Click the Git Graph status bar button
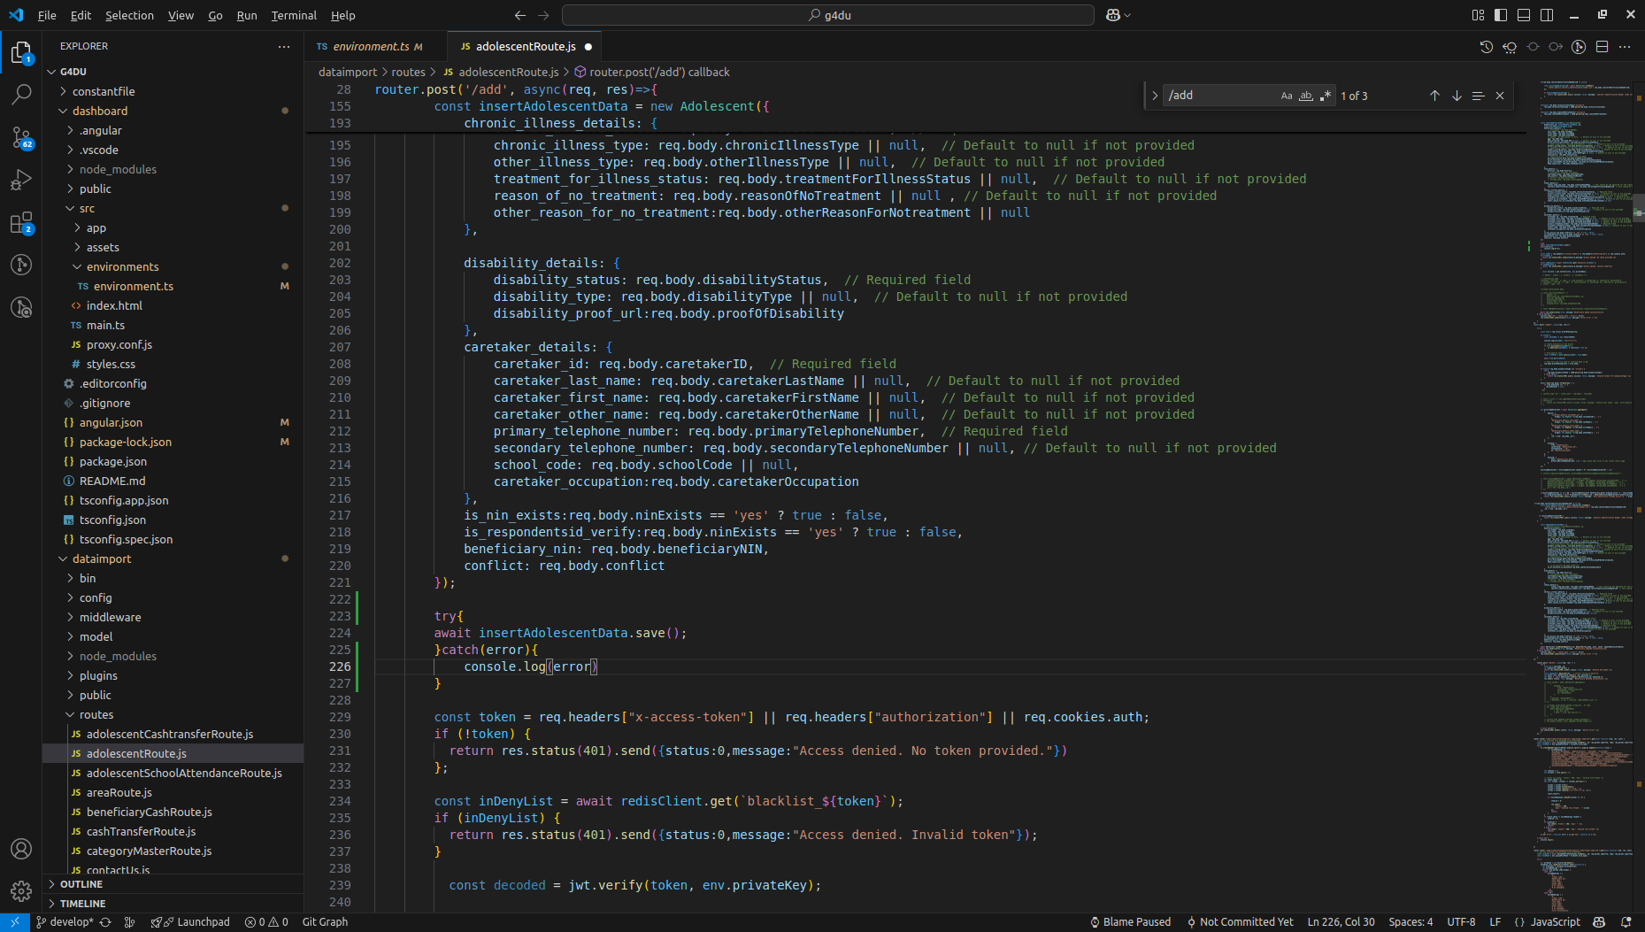 tap(325, 922)
